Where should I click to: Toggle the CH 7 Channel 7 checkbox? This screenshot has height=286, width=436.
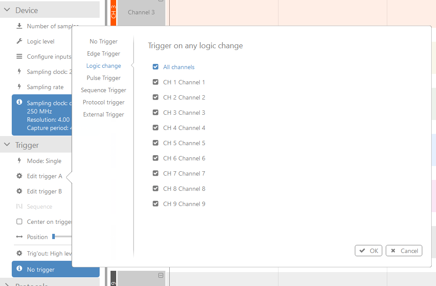(155, 173)
